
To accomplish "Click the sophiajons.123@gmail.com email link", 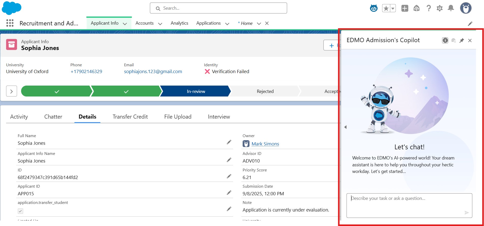I will pyautogui.click(x=153, y=72).
